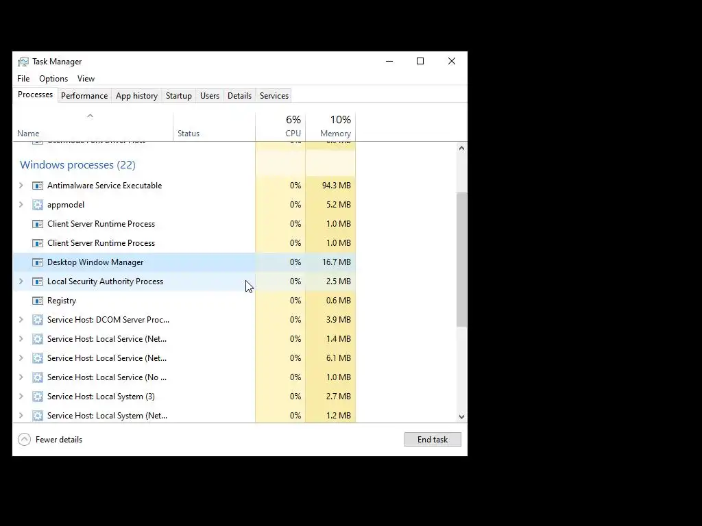Expand Service Host: DCOM Server Proc... row
Screen dimensions: 702x526
[x=21, y=320]
